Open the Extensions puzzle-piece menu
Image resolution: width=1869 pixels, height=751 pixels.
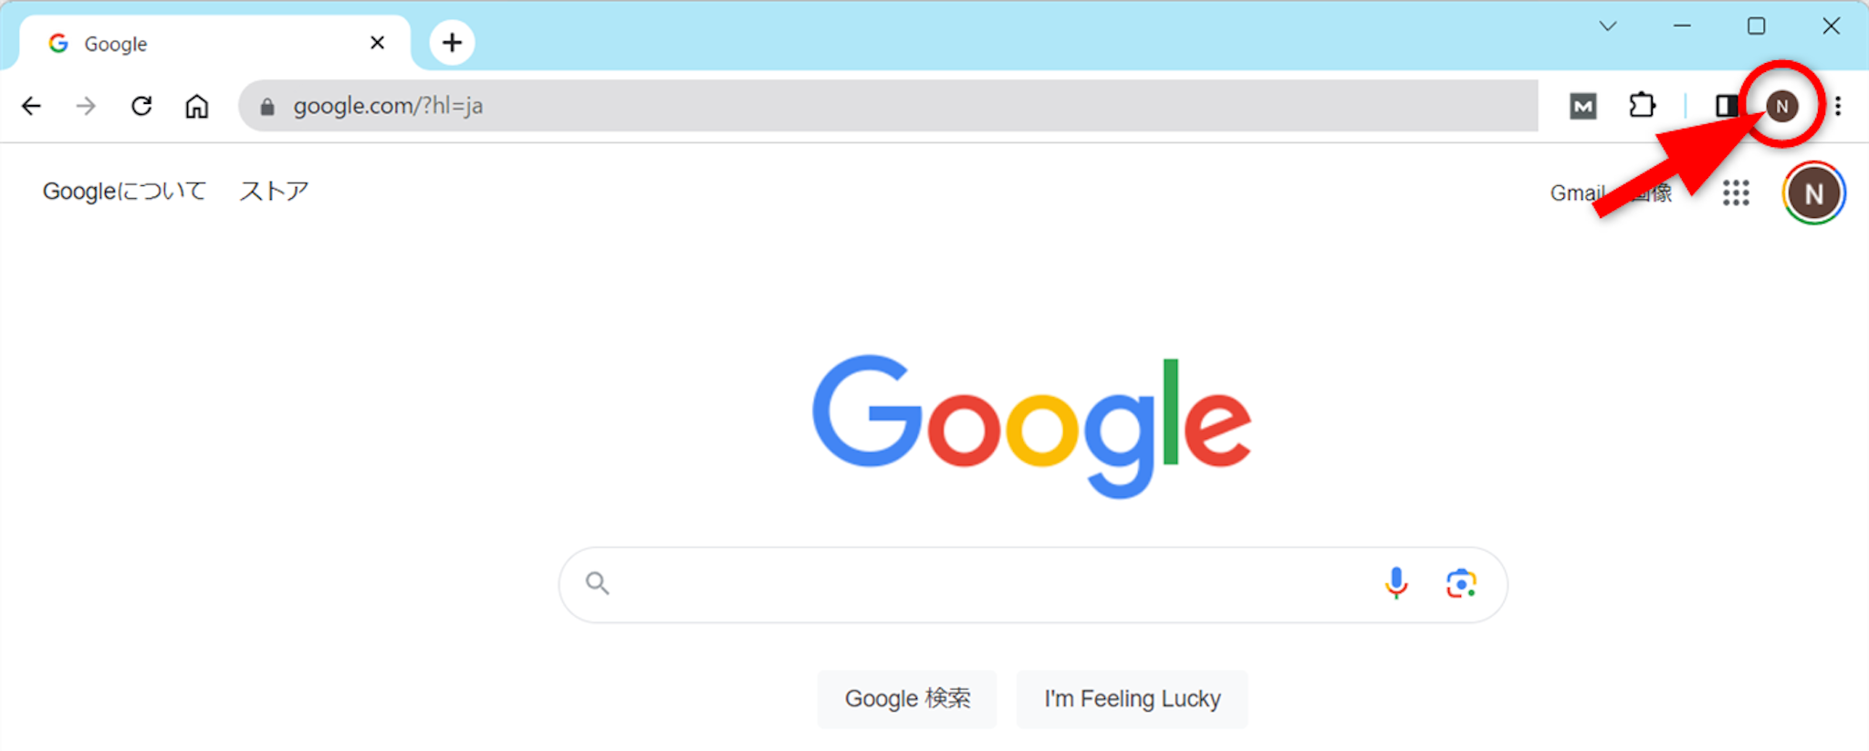[x=1642, y=106]
